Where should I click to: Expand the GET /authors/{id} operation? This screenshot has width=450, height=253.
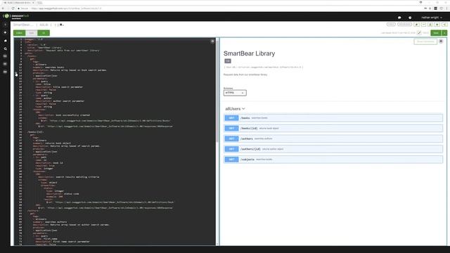pyautogui.click(x=333, y=149)
